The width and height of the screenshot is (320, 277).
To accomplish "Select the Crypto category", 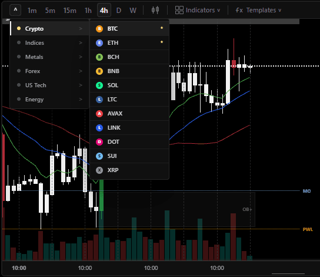I will (49, 29).
